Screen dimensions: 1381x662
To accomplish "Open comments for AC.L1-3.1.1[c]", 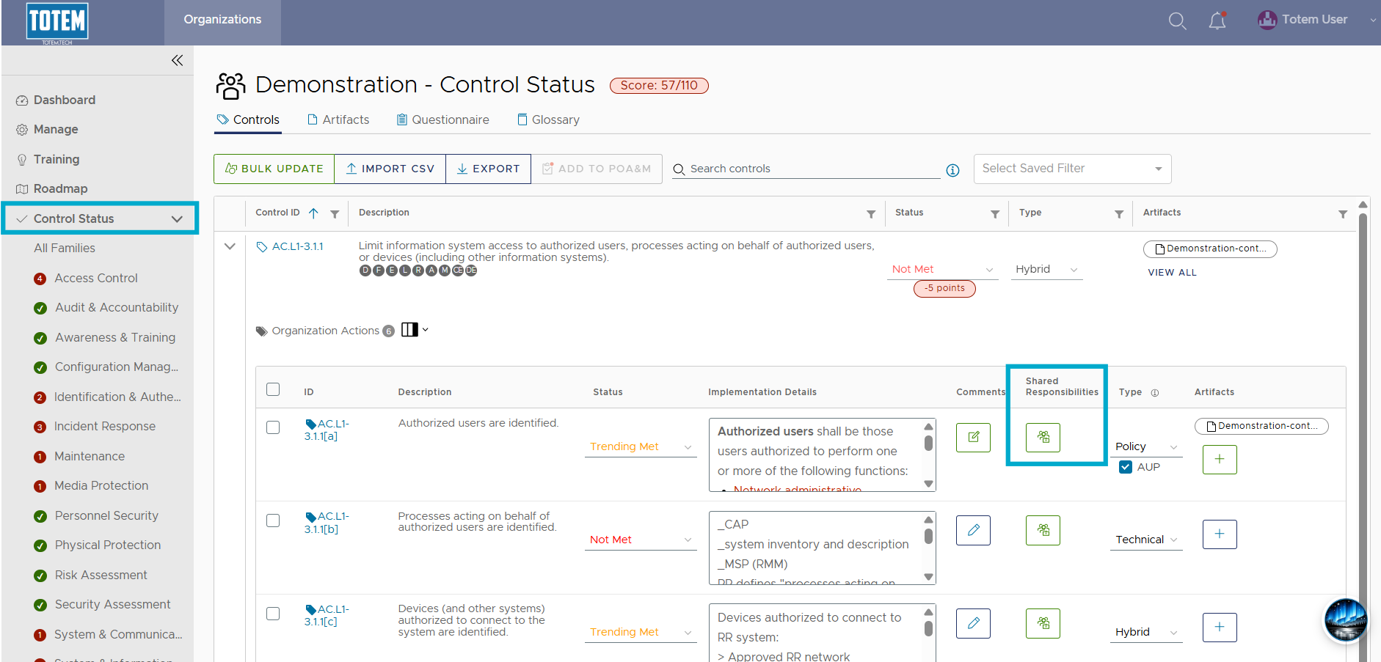I will [x=973, y=623].
